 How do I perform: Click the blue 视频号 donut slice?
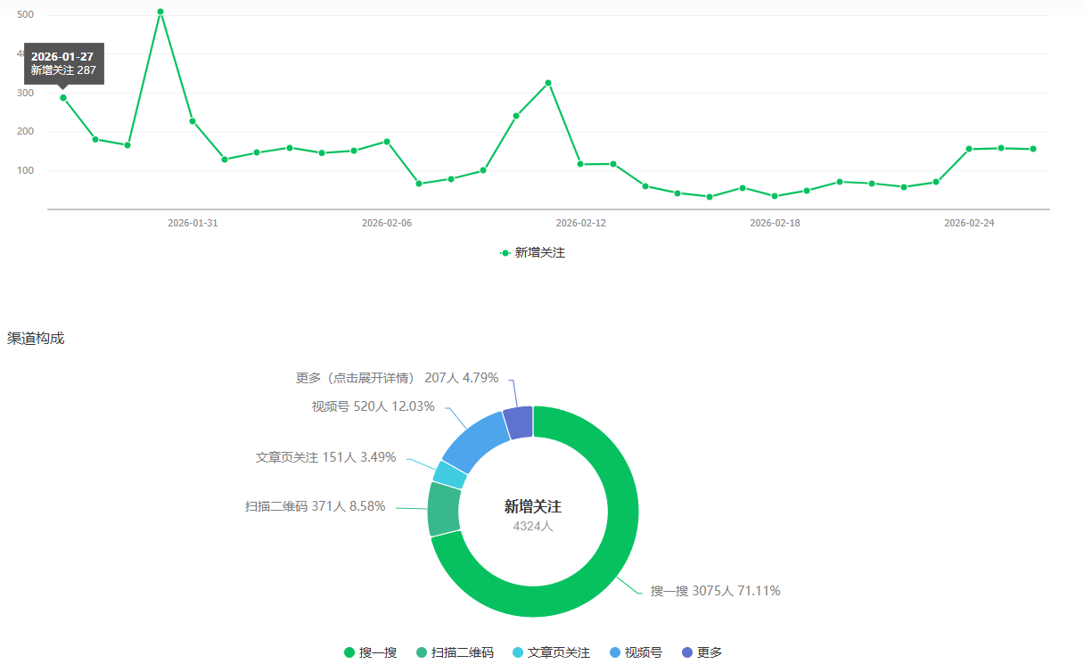pos(474,440)
